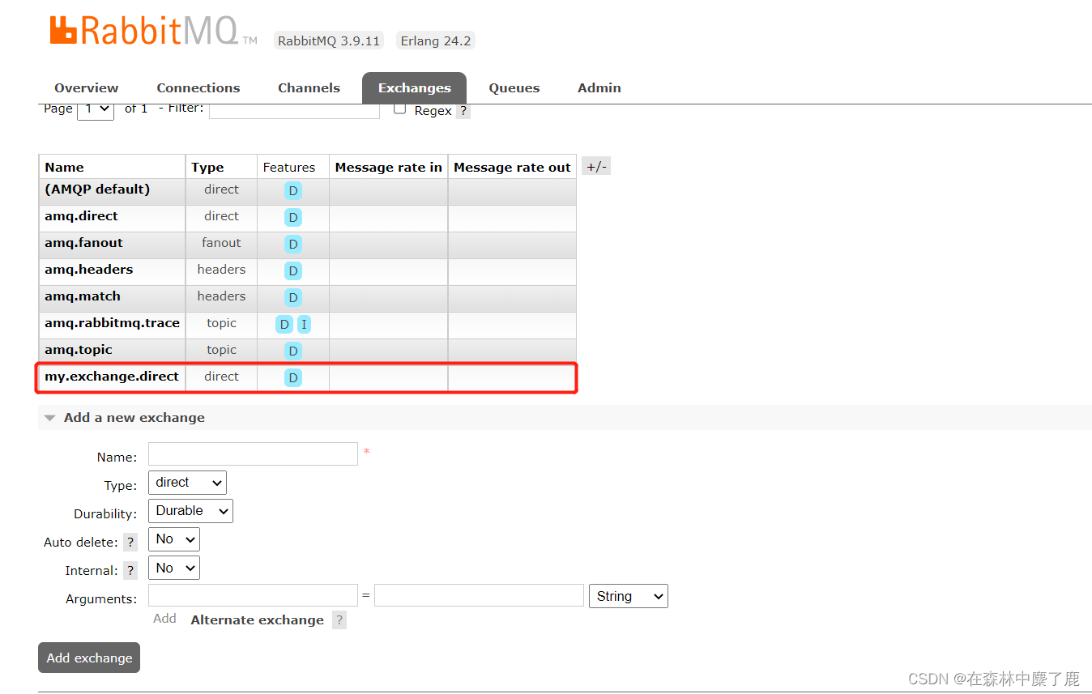Open the amq.match exchange
The width and height of the screenshot is (1092, 694).
[x=83, y=296]
